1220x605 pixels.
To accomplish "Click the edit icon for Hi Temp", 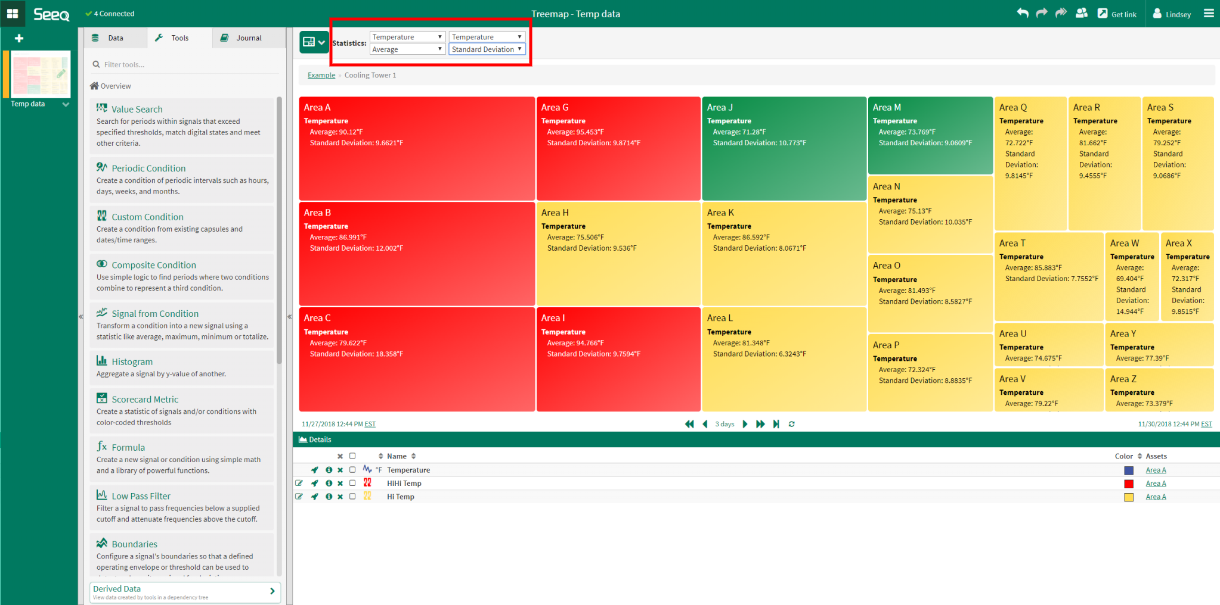I will (300, 496).
